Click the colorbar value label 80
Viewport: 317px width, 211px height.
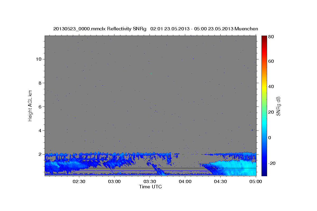click(271, 37)
